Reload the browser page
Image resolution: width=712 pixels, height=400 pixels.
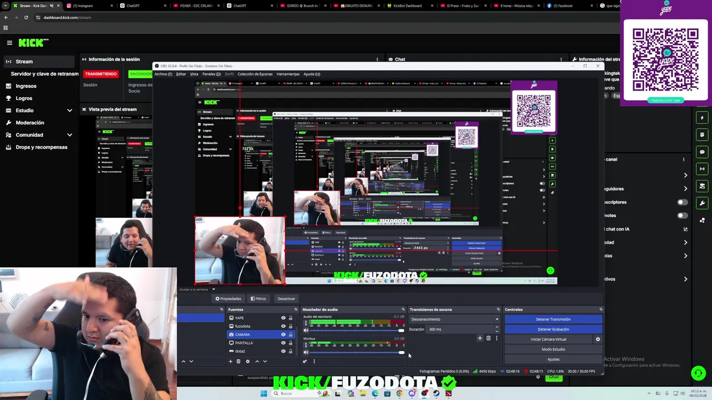(x=26, y=17)
